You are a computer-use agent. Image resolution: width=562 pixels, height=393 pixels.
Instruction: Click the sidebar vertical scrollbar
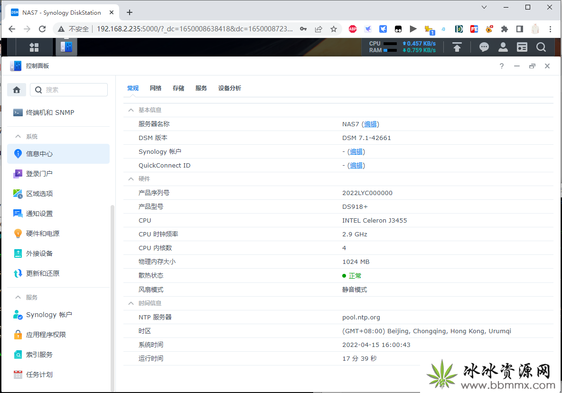(112, 298)
